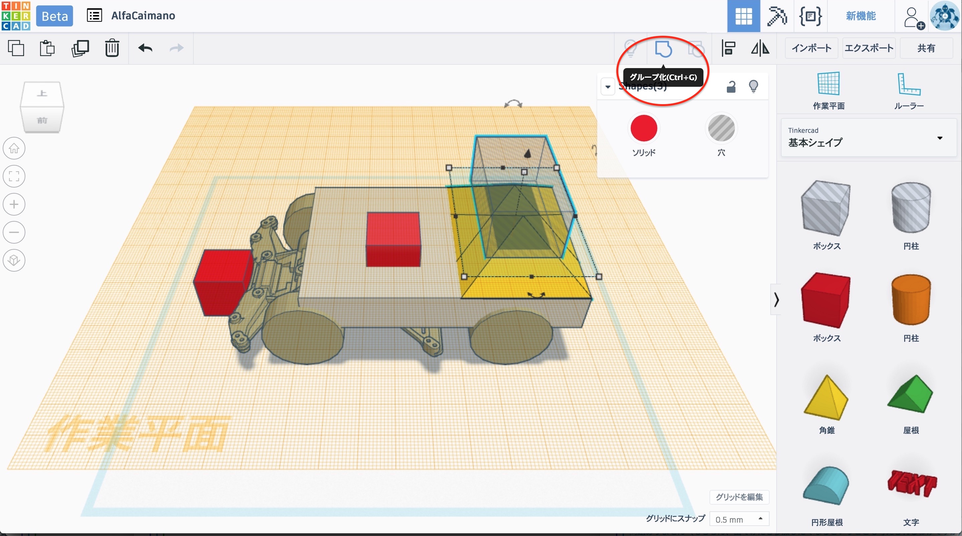Click the Ruler tool in the sidebar
This screenshot has height=536, width=962.
[909, 91]
